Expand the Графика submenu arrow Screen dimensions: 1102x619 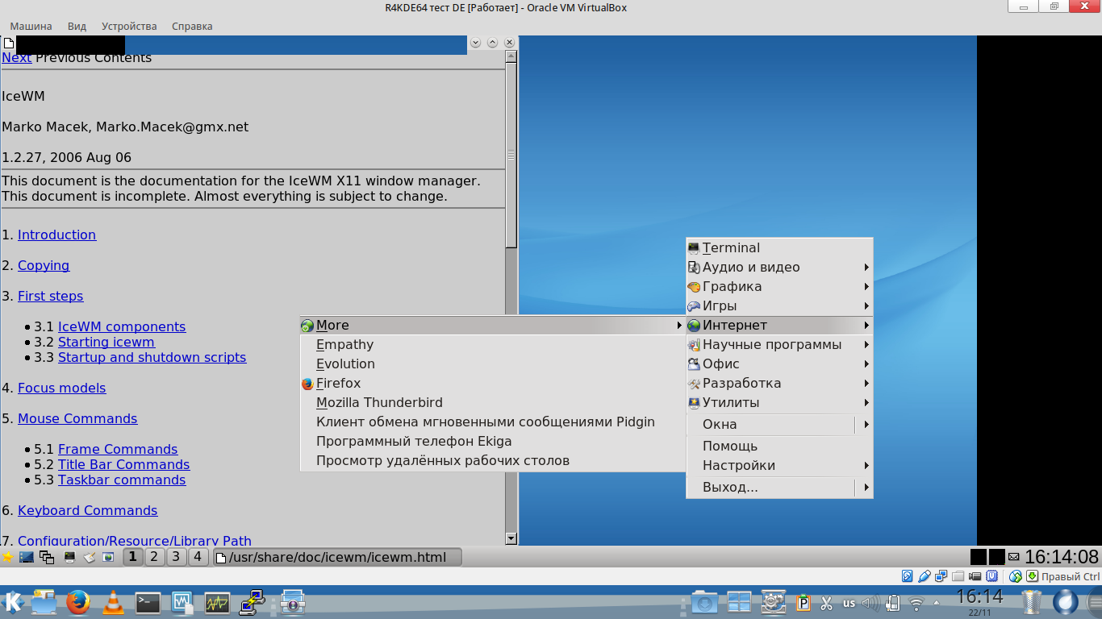866,287
